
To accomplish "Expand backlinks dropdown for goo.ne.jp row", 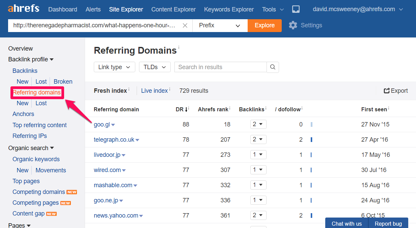I will [x=258, y=200].
